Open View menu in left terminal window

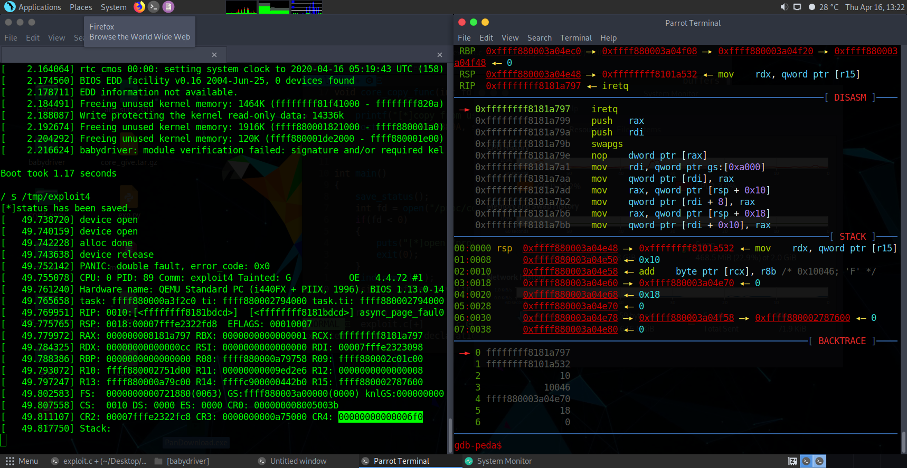click(56, 38)
